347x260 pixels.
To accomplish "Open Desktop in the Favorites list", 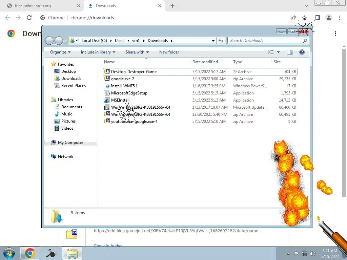I will point(68,71).
